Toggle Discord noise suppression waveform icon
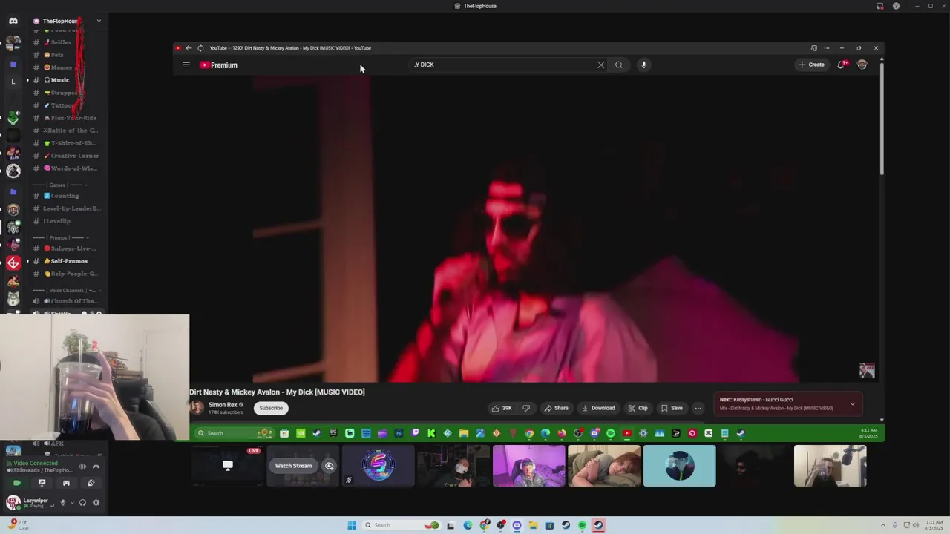950x534 pixels. click(x=82, y=467)
